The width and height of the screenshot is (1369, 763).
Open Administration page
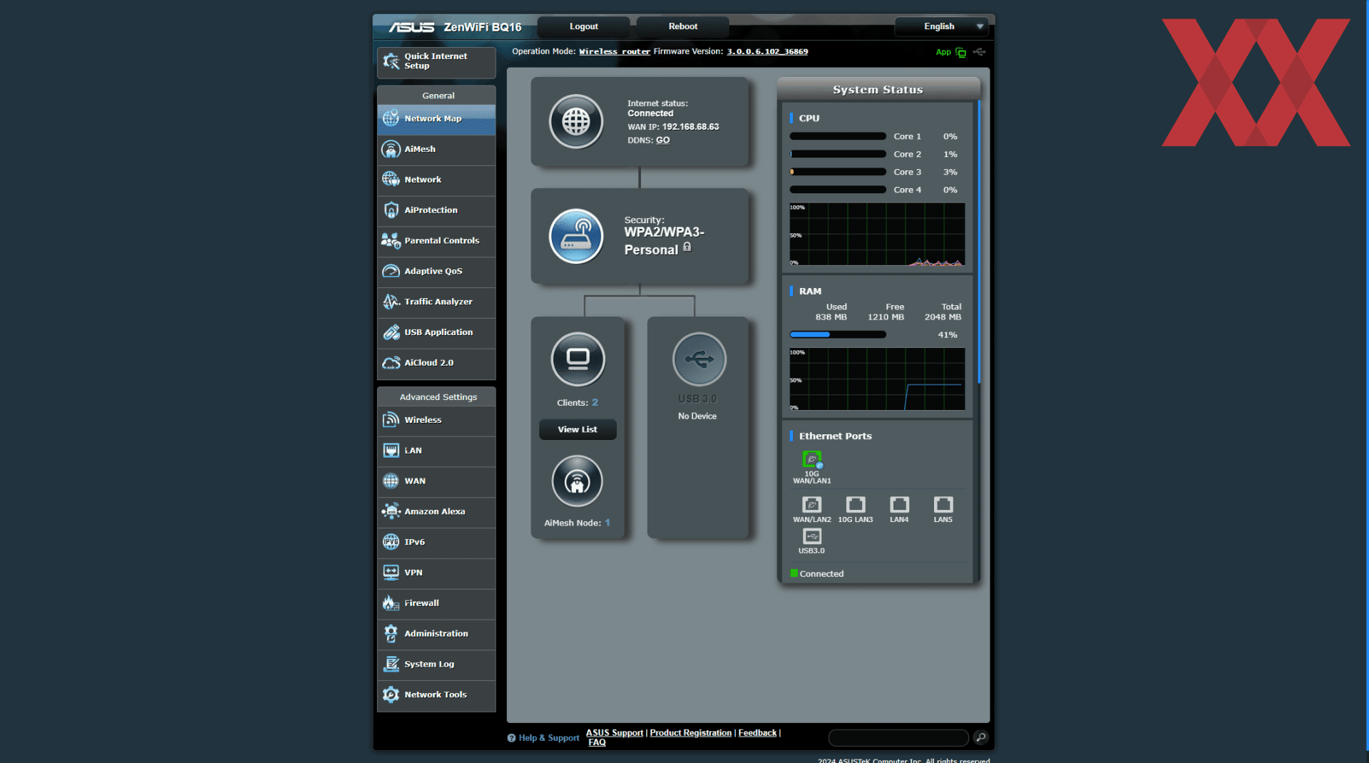436,634
